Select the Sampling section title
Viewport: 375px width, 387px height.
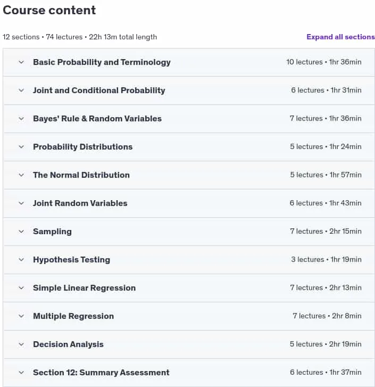point(52,232)
